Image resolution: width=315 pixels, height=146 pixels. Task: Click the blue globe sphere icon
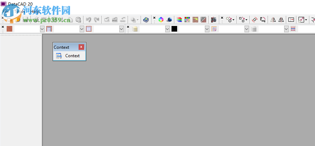(x=169, y=20)
